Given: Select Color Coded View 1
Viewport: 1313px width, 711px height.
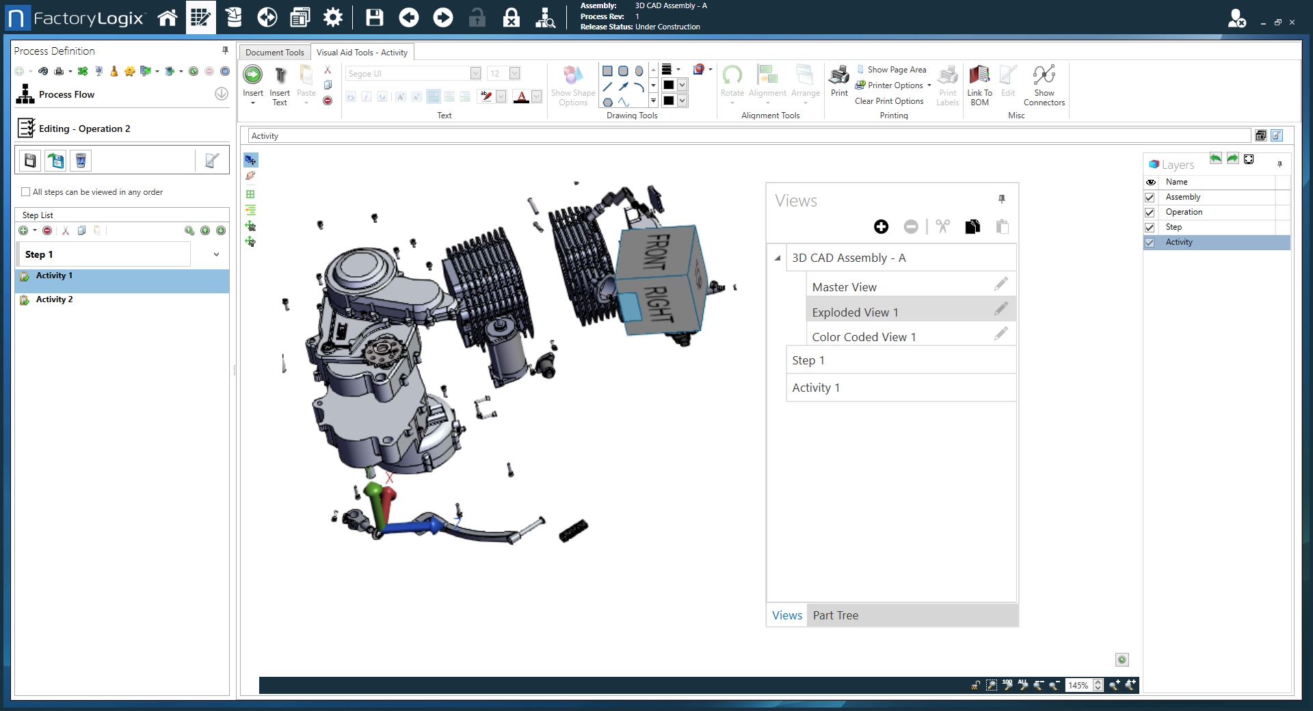Looking at the screenshot, I should pyautogui.click(x=863, y=337).
